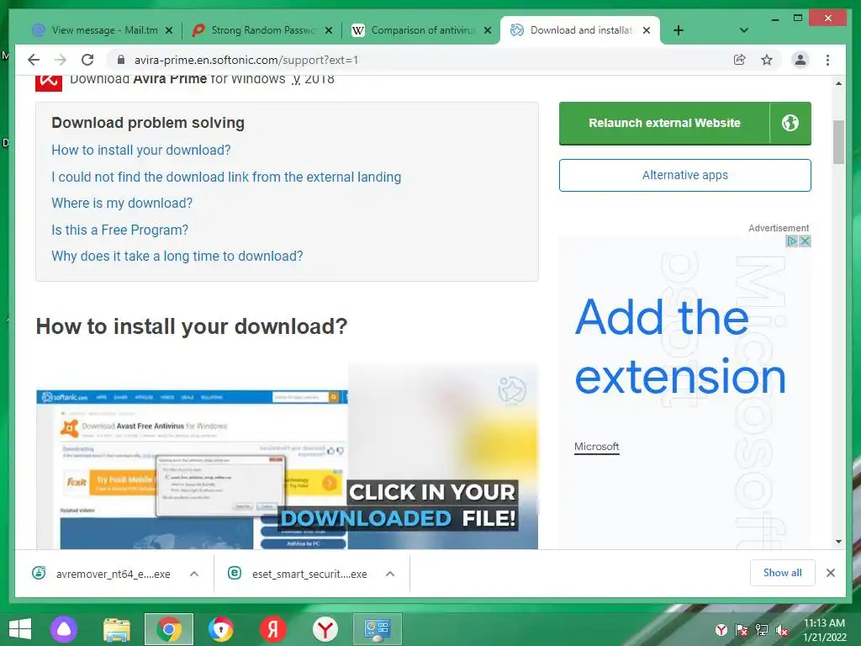The image size is (861, 646).
Task: Close the Comparison of antivirus tab
Action: (488, 30)
